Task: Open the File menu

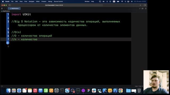Action: pos(12,2)
